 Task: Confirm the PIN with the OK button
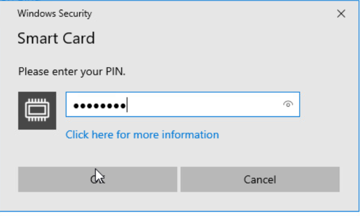(x=97, y=179)
